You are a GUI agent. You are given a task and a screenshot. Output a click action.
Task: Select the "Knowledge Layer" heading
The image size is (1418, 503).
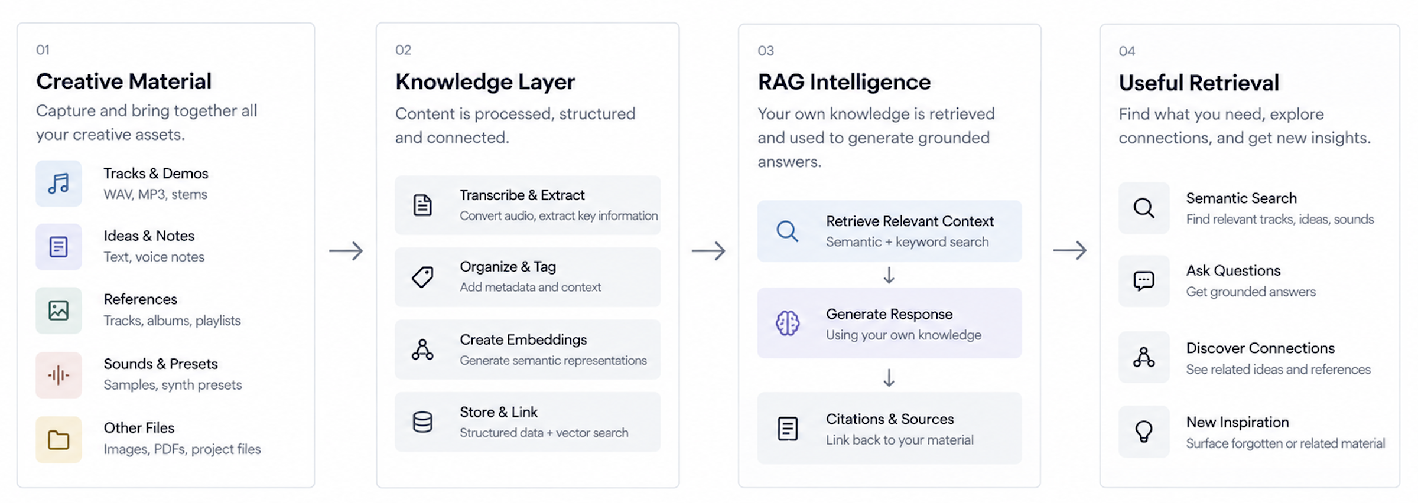[485, 82]
